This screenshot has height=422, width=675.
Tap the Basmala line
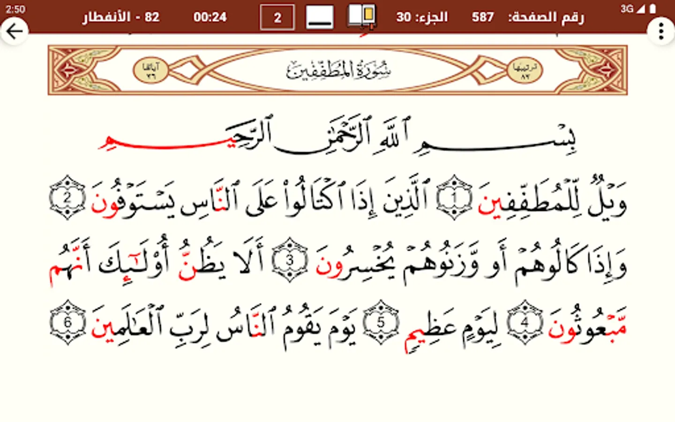pos(337,136)
